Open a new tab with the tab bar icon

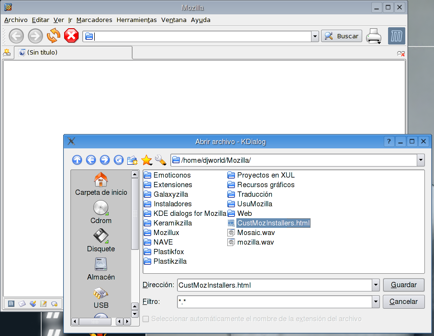click(7, 52)
